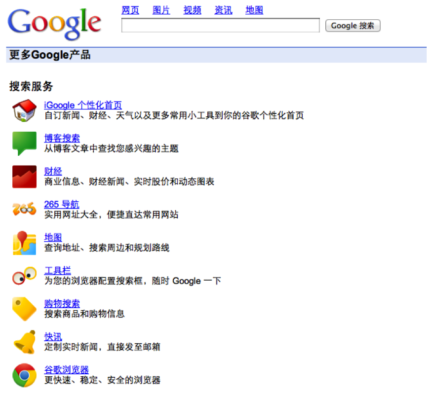This screenshot has height=393, width=427.
Task: Click the maps pin icon
Action: point(25,243)
